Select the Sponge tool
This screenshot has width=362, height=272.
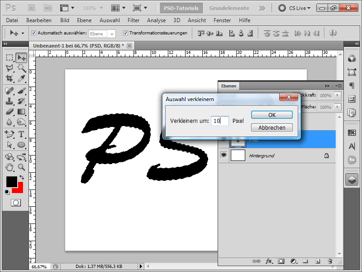(21, 122)
